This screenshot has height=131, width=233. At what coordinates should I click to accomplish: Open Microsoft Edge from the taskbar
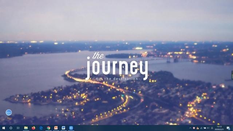pos(41,128)
